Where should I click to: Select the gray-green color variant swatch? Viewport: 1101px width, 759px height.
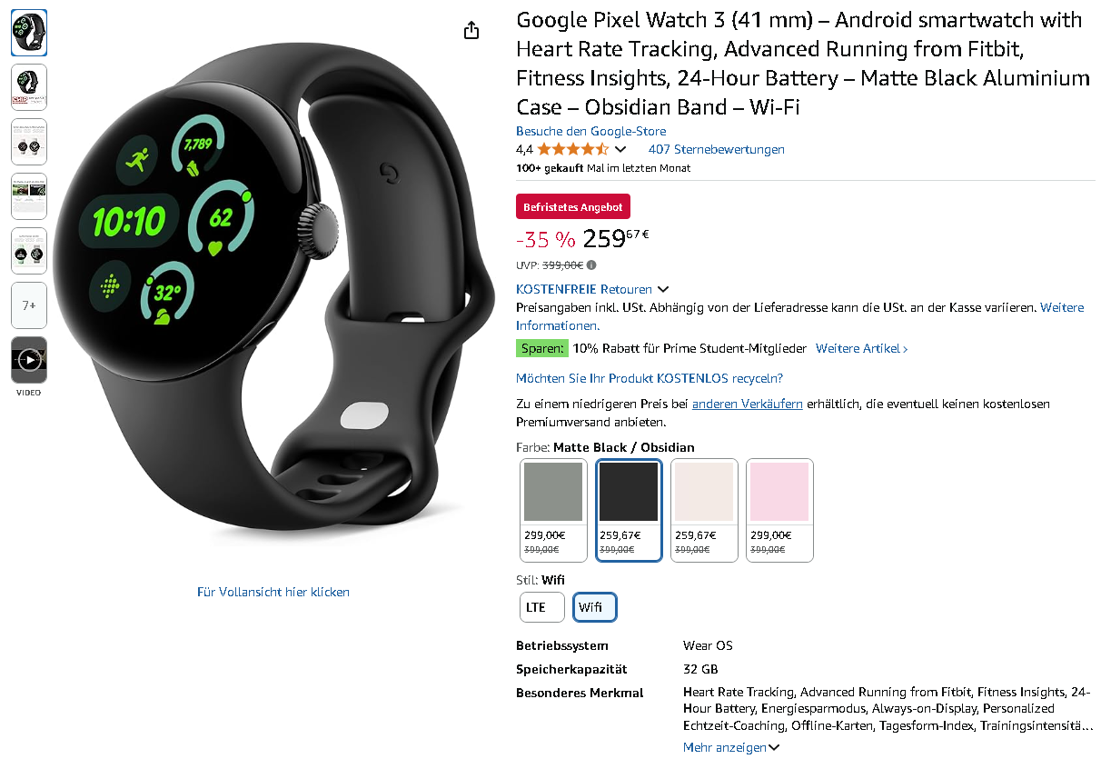(553, 510)
